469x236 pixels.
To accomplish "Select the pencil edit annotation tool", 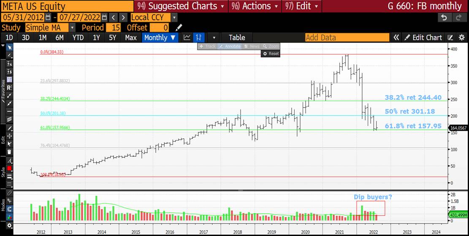I will (9, 129).
